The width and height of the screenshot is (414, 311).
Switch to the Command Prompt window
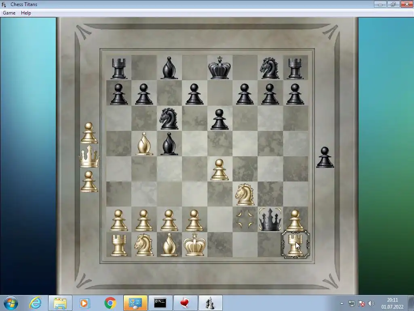(160, 303)
